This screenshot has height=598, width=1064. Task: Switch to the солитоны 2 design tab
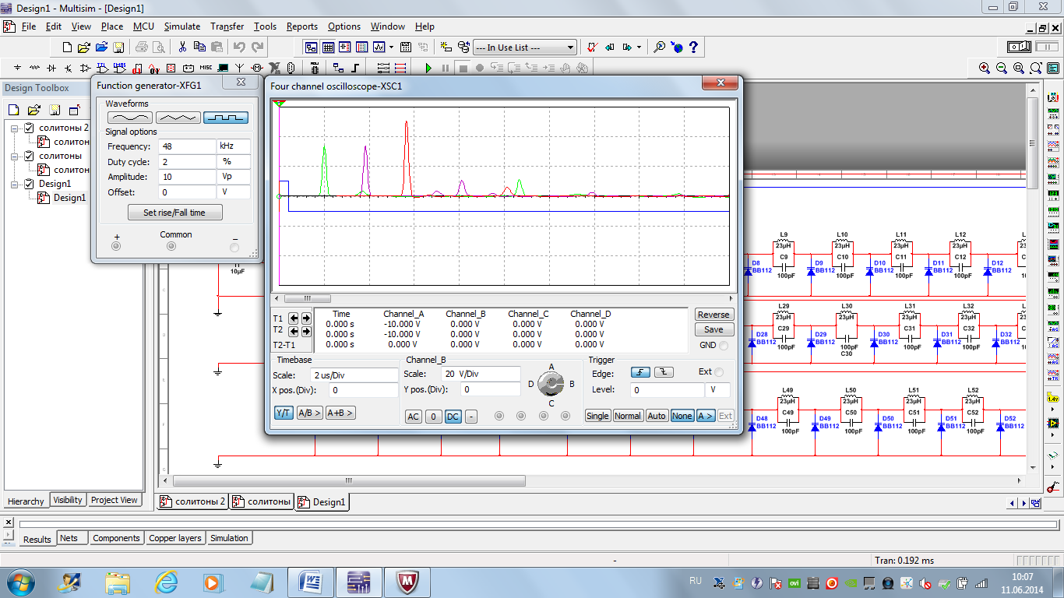click(x=192, y=502)
